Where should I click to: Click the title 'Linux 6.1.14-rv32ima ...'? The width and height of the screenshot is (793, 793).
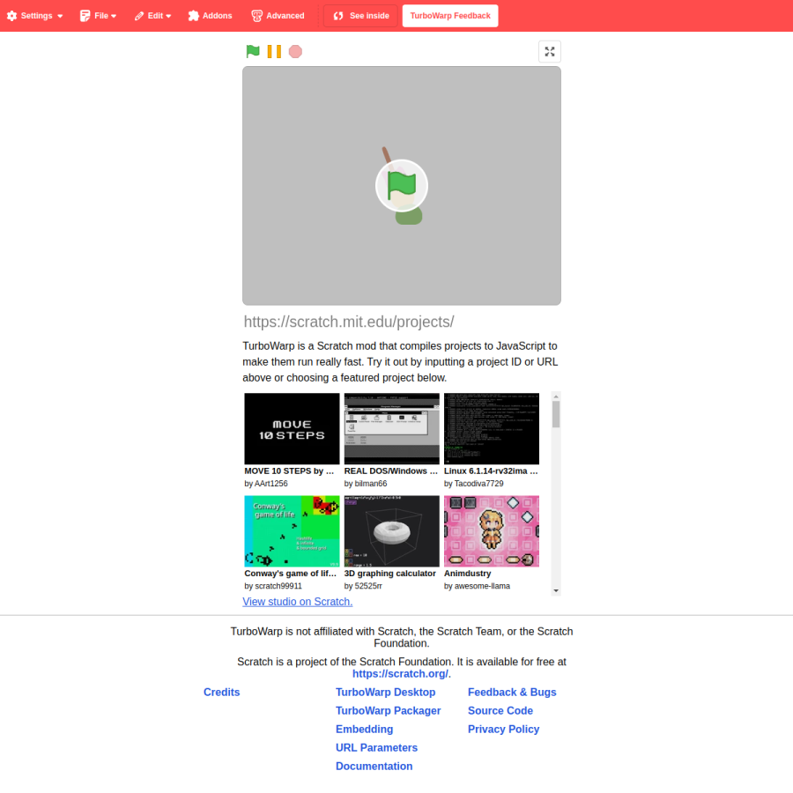pos(491,471)
